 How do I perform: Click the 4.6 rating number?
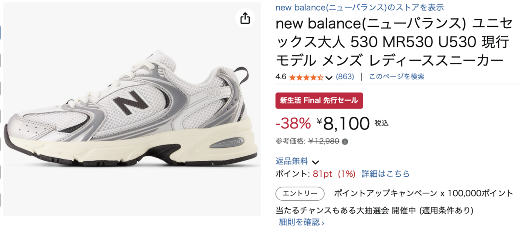281,77
